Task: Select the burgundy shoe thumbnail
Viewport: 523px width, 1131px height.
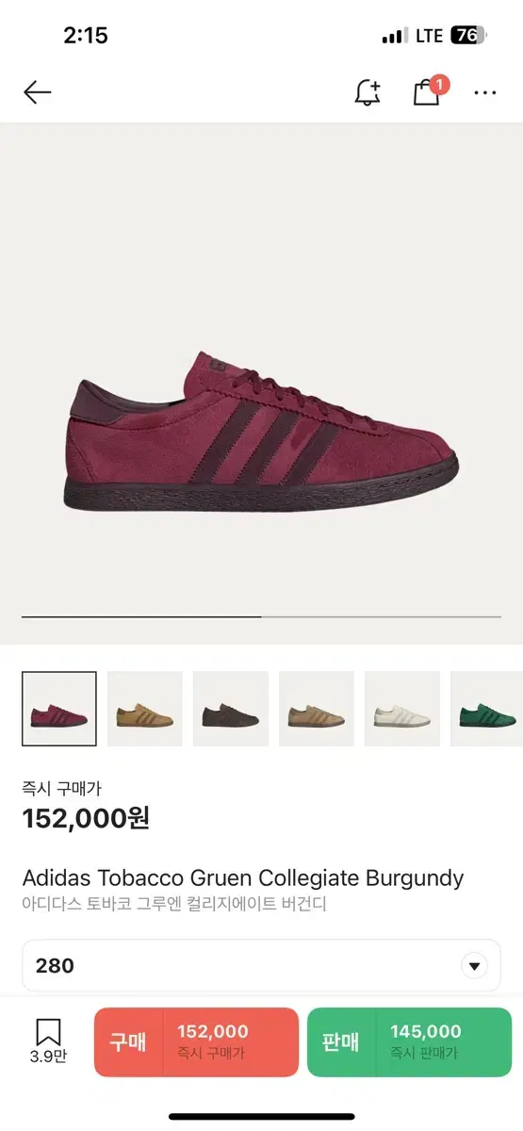Action: click(x=59, y=709)
